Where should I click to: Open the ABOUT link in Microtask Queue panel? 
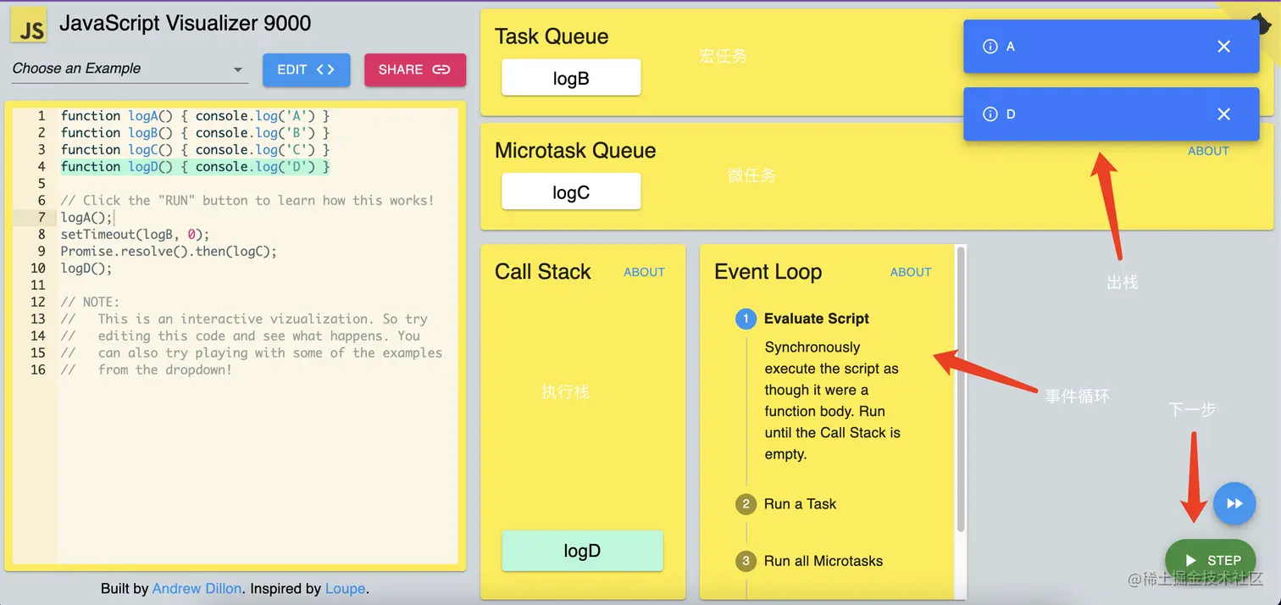click(1208, 151)
